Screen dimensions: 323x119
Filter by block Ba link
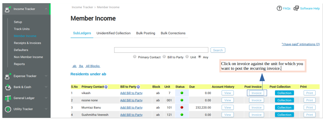point(81,66)
